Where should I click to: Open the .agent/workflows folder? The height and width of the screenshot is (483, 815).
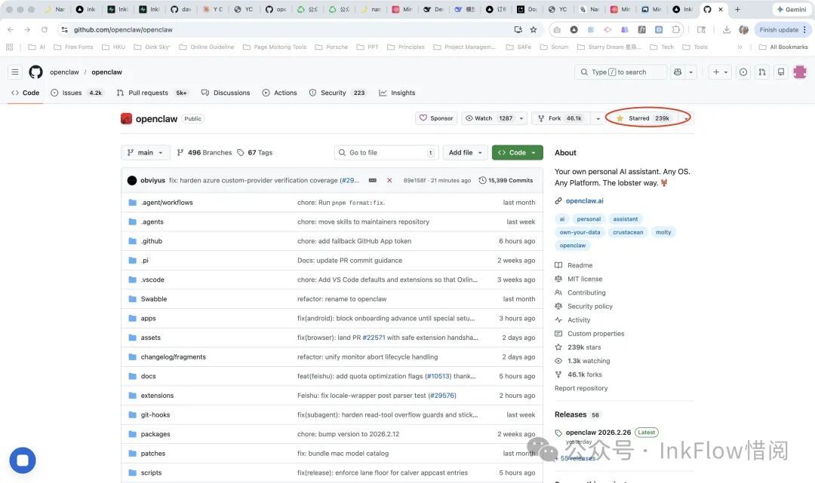click(x=166, y=203)
